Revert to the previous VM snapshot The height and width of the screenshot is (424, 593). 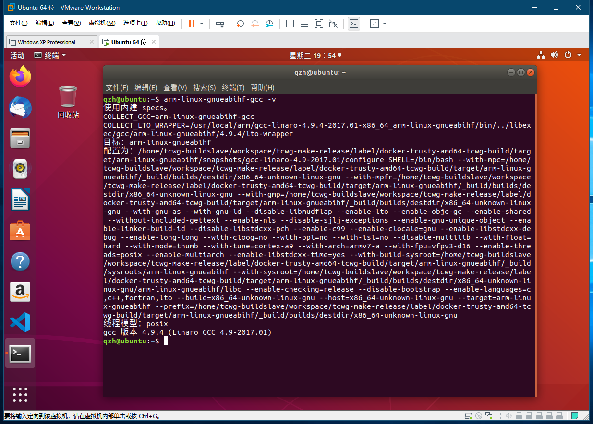[x=255, y=24]
